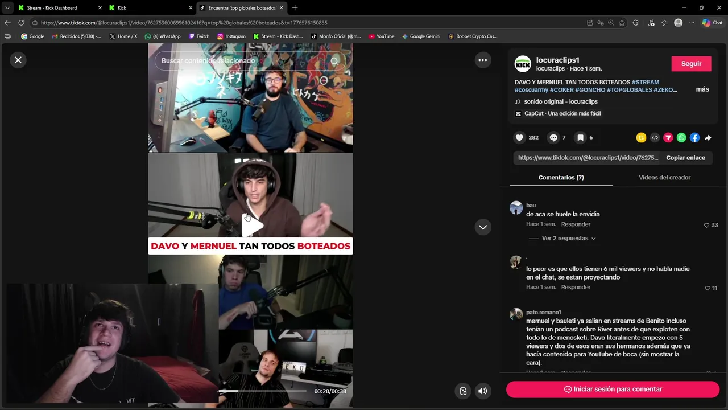This screenshot has width=728, height=410.
Task: Seek on the video progress bar
Action: (x=262, y=391)
